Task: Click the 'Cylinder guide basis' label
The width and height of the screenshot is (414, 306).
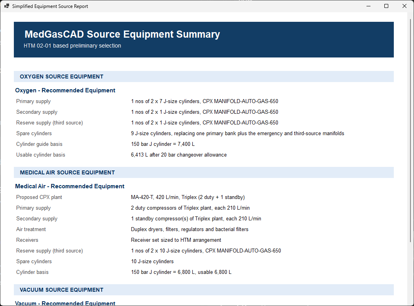Action: pyautogui.click(x=39, y=144)
